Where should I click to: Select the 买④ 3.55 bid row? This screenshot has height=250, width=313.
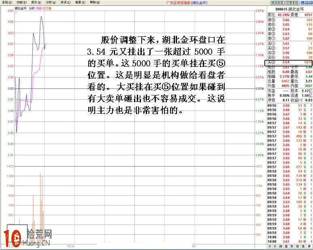tap(290, 57)
